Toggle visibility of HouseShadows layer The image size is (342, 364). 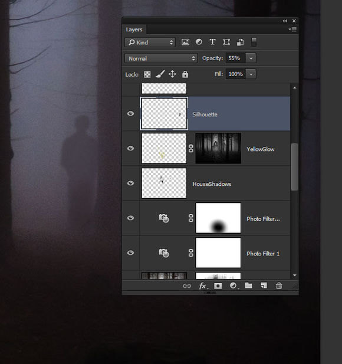(x=130, y=183)
